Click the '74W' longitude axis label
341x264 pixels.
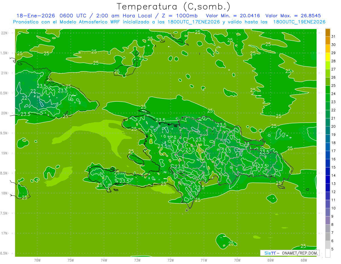click(104, 260)
